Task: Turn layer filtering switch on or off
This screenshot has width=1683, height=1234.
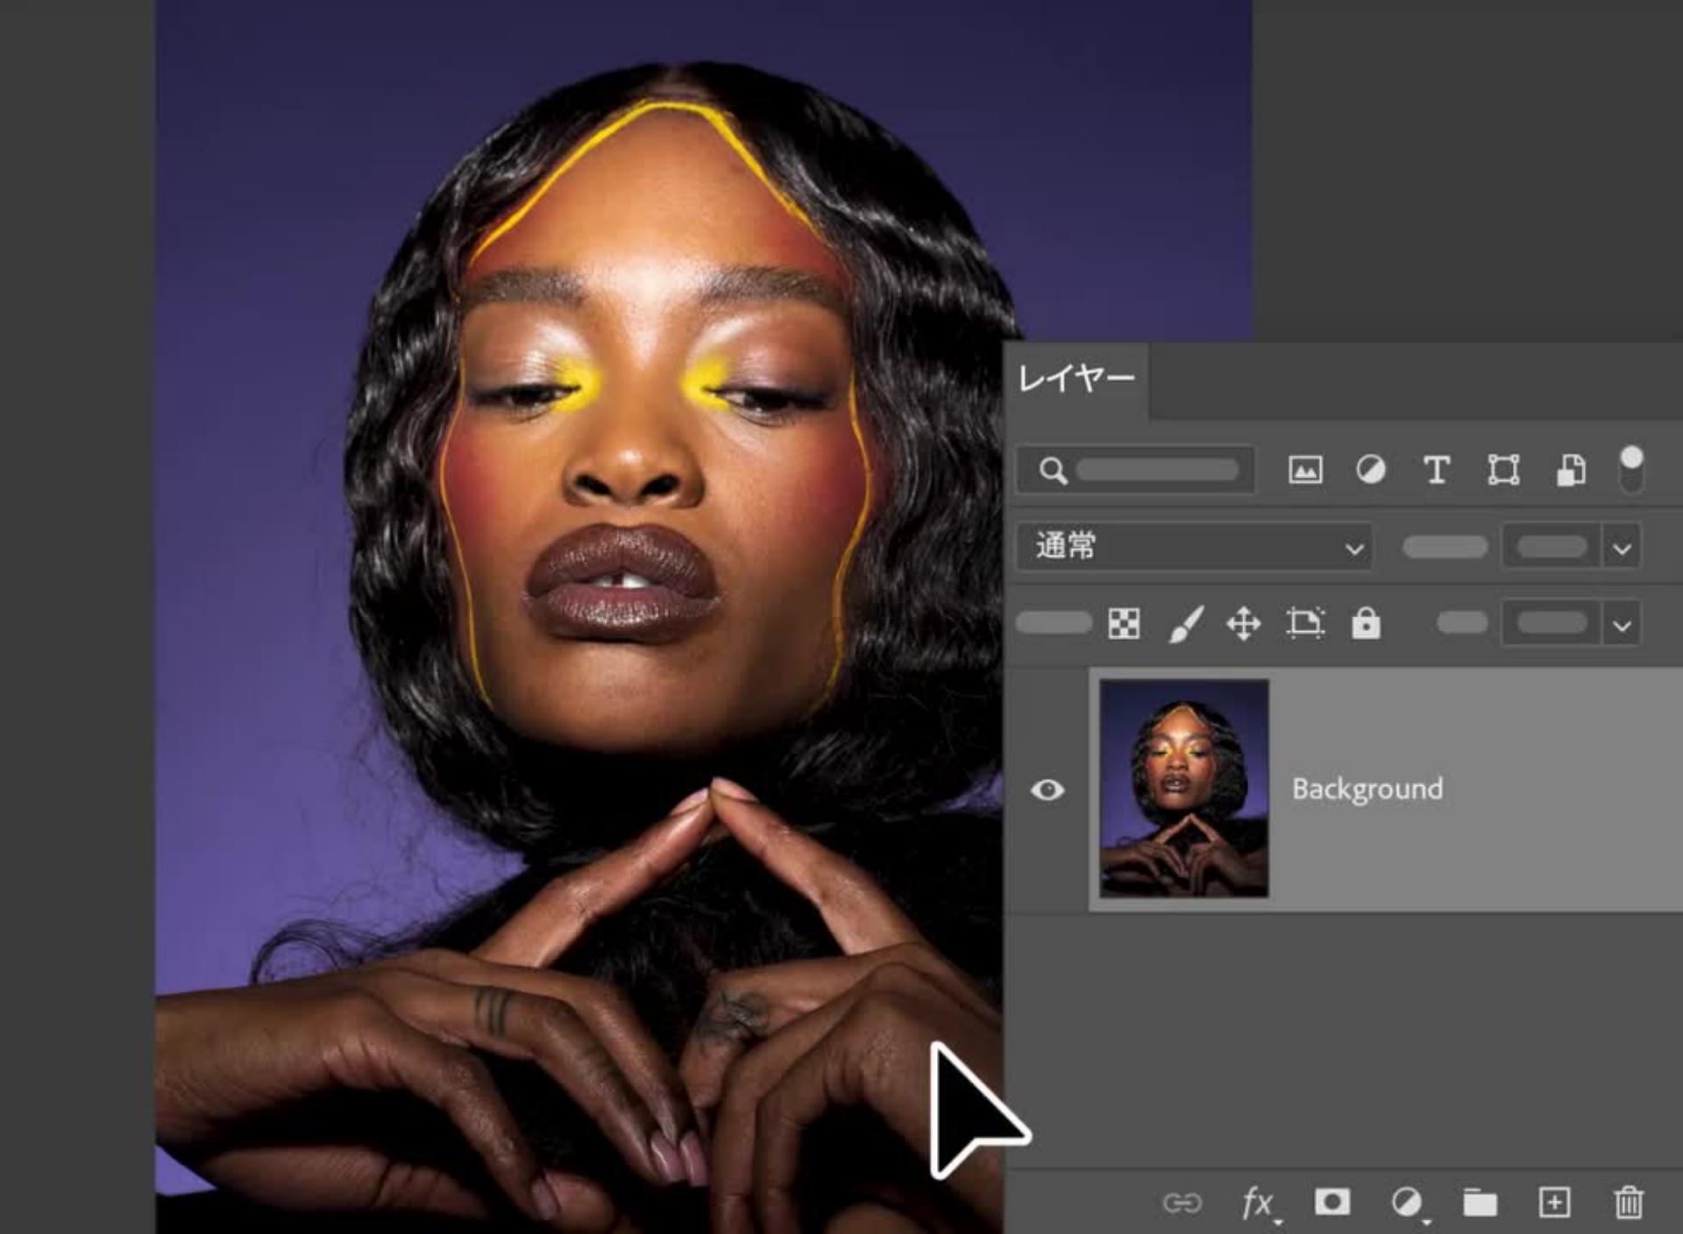Action: pos(1630,469)
